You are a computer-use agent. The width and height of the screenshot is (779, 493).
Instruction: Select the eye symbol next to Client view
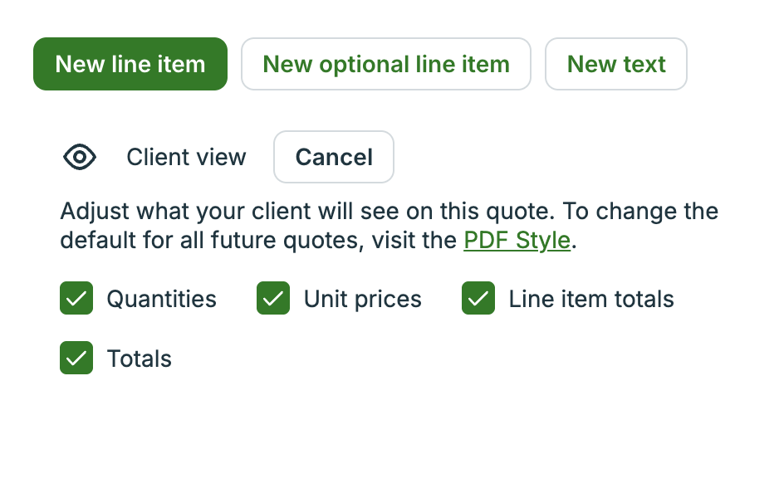click(x=79, y=157)
